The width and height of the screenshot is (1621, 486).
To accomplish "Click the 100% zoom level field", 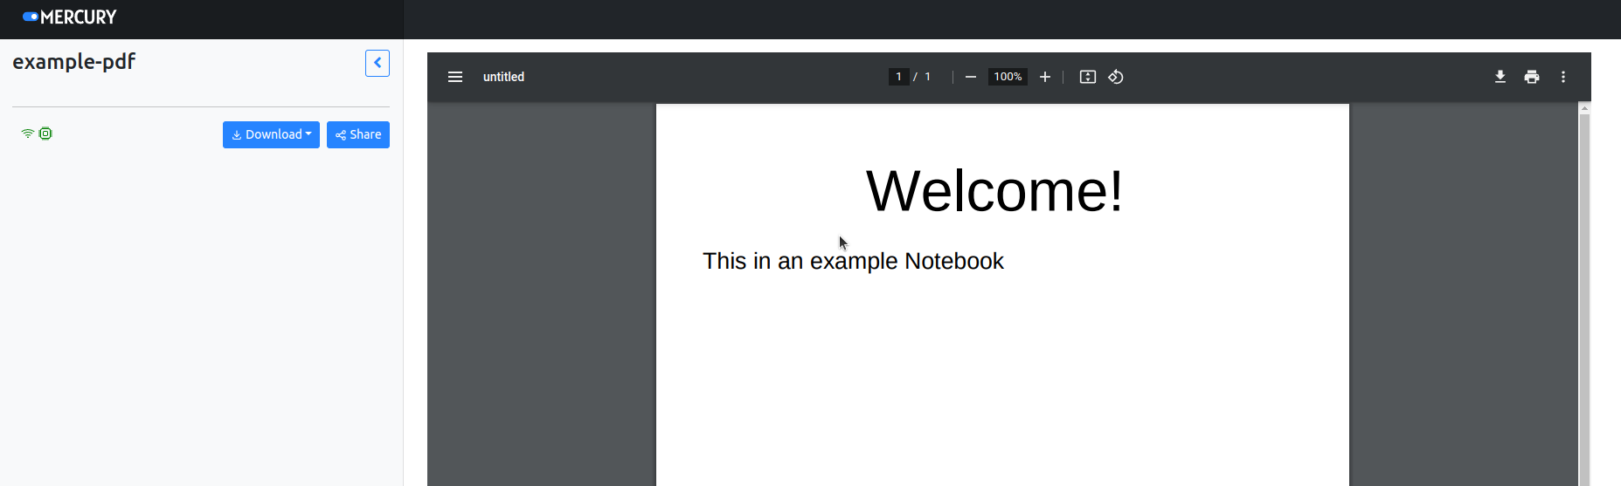I will tap(1008, 77).
